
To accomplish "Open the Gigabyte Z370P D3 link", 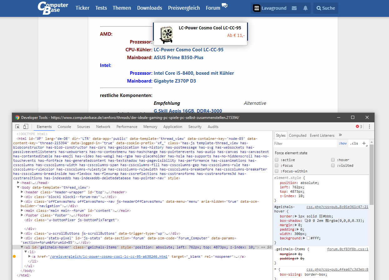I will 175,81.
